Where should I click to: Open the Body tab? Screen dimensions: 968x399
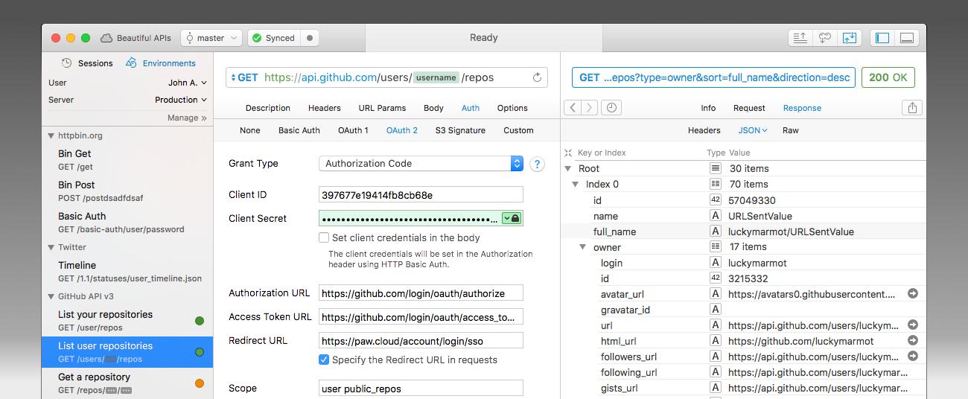click(433, 108)
